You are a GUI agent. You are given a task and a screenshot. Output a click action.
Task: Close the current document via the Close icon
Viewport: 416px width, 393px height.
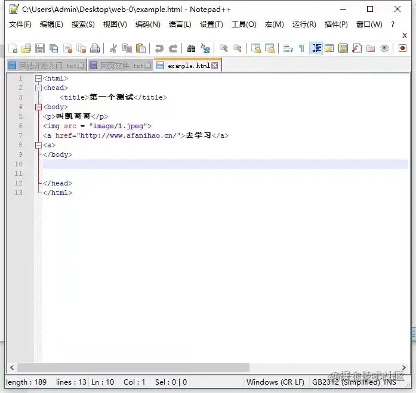coord(67,48)
